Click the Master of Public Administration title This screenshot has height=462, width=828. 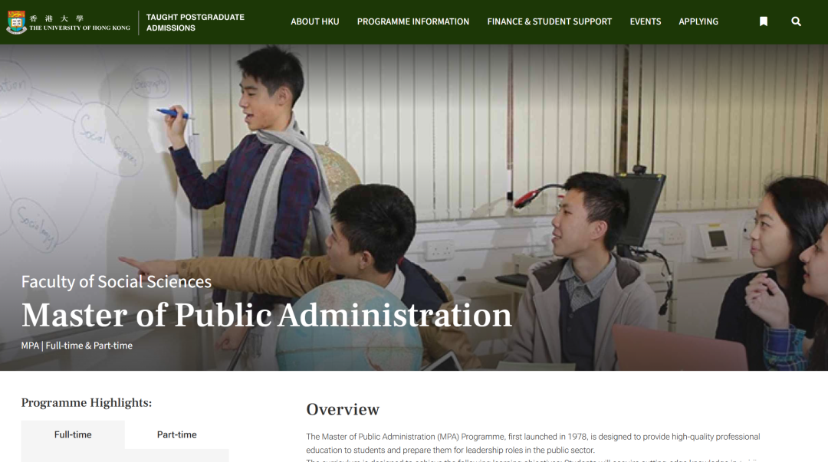(x=266, y=315)
